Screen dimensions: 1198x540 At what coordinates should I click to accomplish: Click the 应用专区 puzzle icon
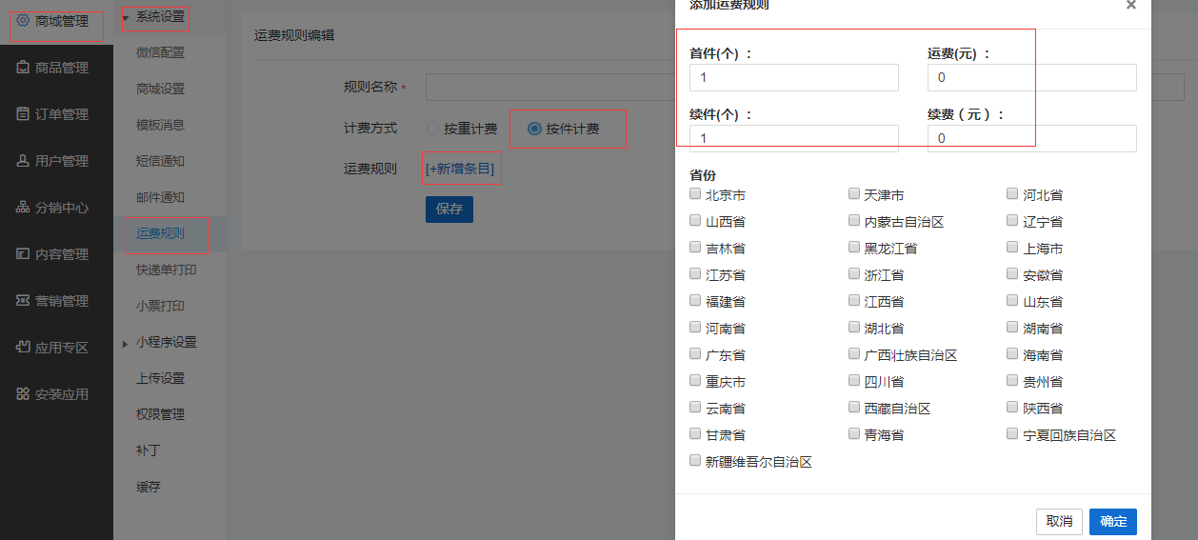click(x=24, y=348)
